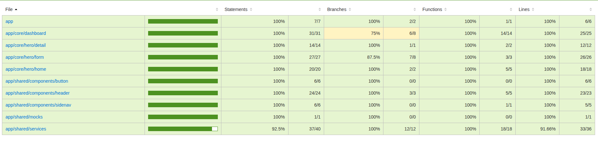Open the app folder link
This screenshot has width=598, height=145.
point(9,21)
